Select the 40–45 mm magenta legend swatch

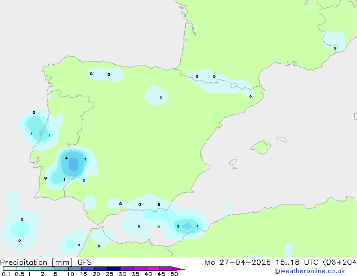coord(153,269)
